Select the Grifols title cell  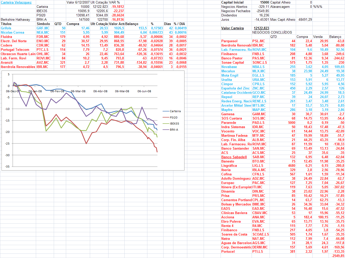click(6, 28)
